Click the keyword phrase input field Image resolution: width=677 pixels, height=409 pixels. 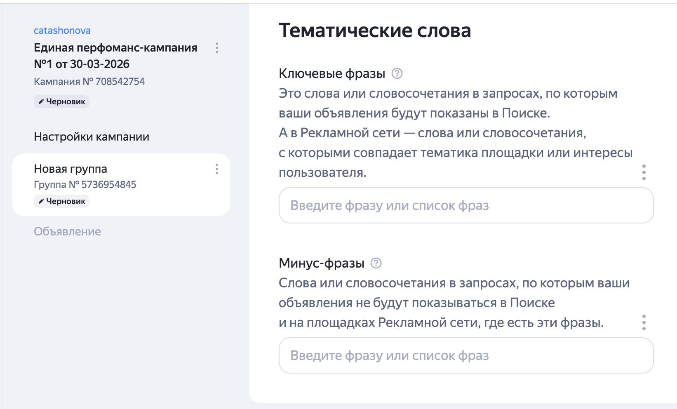click(x=466, y=205)
